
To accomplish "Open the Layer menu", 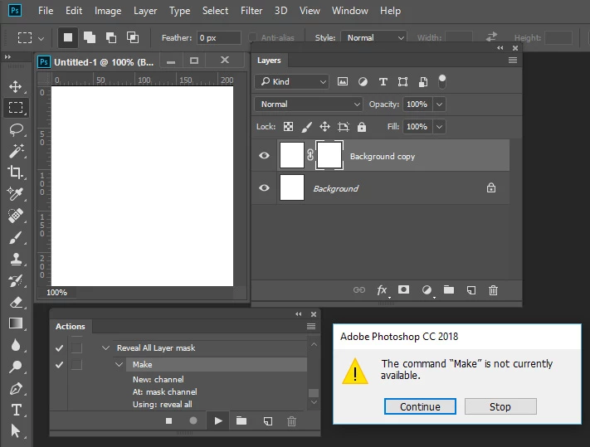I will tap(145, 11).
